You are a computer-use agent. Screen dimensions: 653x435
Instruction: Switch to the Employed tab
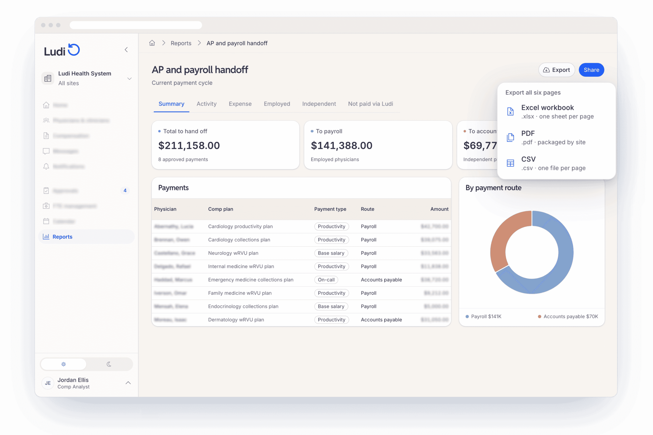point(277,104)
